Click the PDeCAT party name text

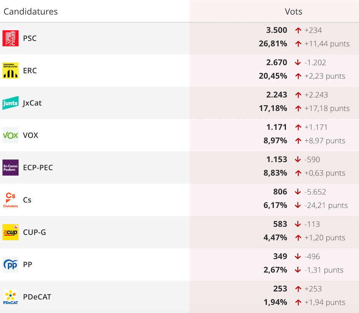click(37, 297)
